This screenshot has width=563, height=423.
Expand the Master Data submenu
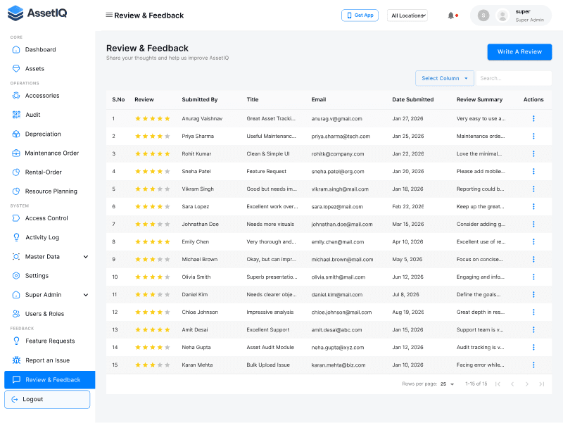[86, 257]
